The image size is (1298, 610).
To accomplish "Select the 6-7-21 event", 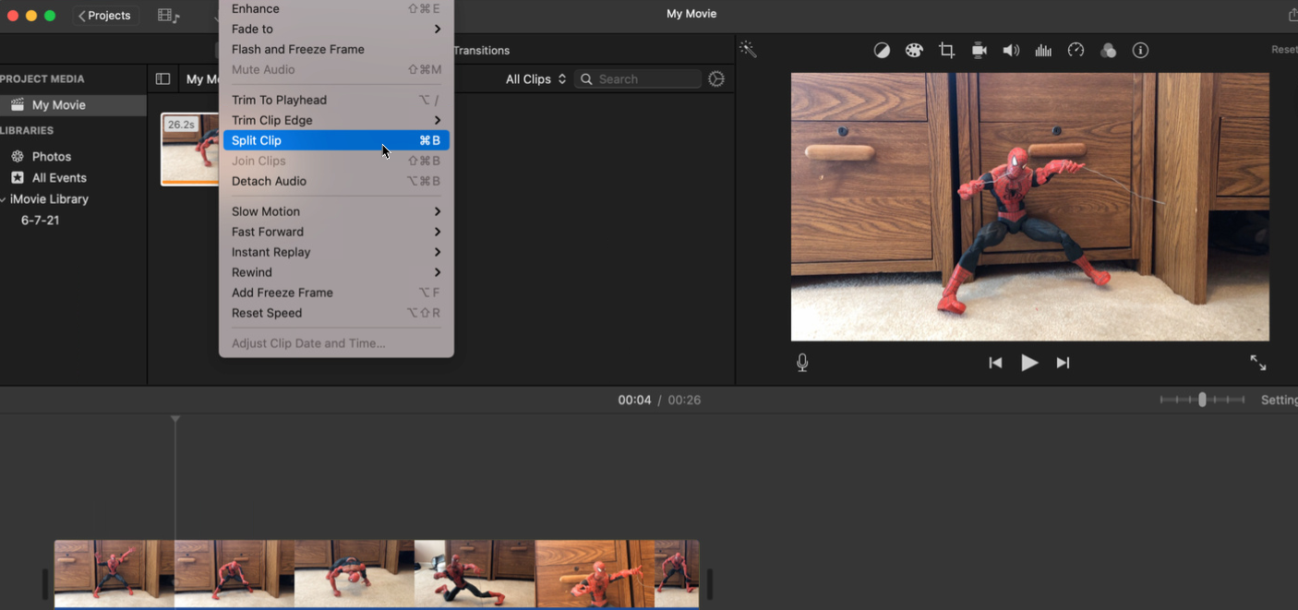I will point(41,221).
